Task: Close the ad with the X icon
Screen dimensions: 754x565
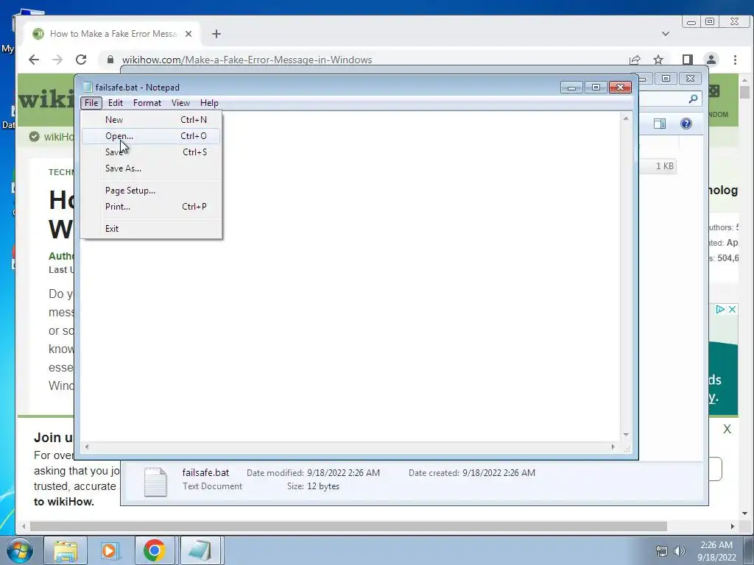Action: click(732, 310)
